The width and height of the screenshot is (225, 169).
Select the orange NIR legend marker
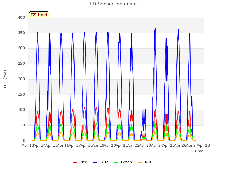140,163
